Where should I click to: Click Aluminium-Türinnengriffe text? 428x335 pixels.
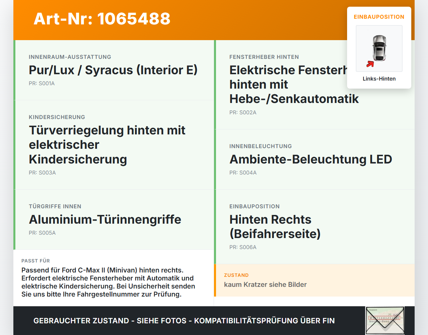coord(105,219)
